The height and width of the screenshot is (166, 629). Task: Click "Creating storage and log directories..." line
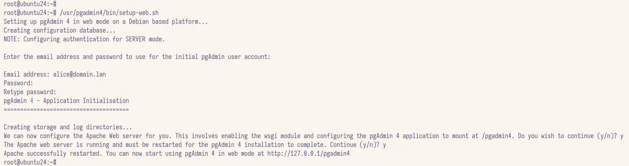click(68, 127)
